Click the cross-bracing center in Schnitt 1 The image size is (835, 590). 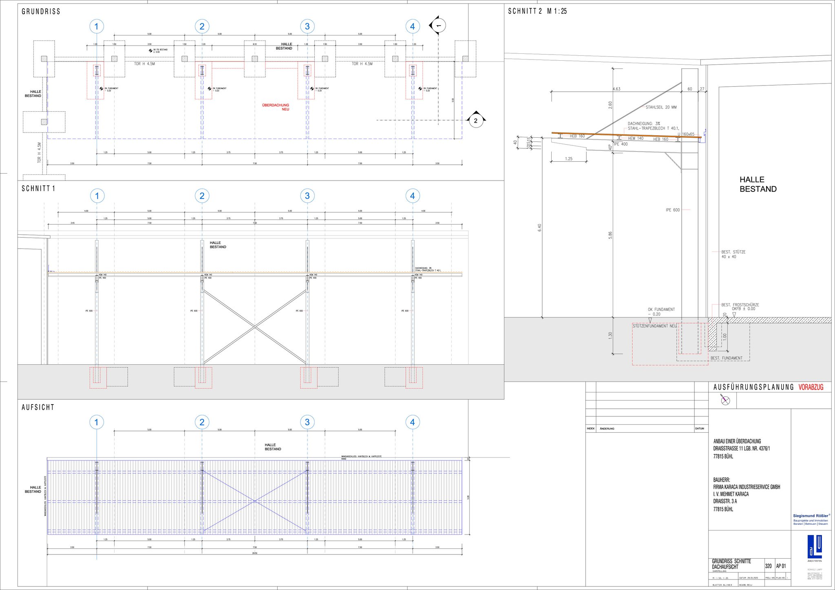(255, 326)
